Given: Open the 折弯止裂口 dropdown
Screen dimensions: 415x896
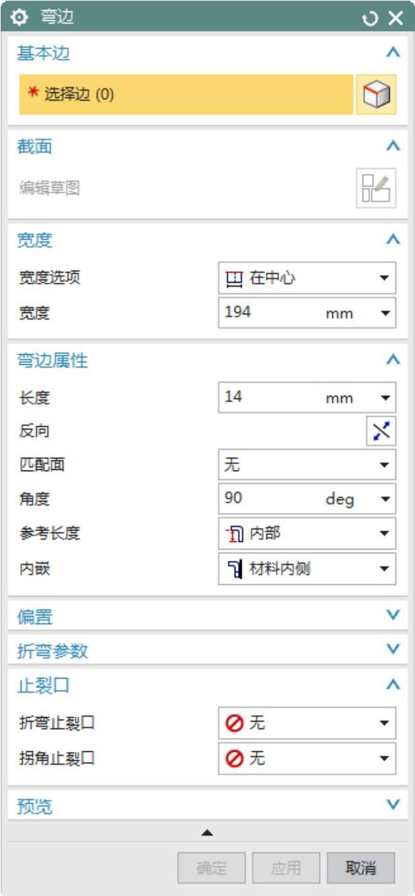Looking at the screenshot, I should point(307,724).
